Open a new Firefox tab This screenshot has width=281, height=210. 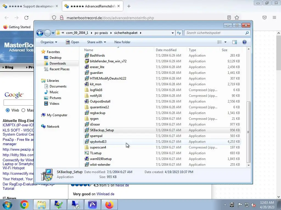click(129, 6)
